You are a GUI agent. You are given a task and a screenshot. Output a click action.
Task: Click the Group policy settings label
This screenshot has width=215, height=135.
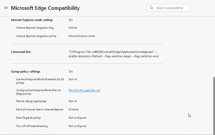(26, 72)
